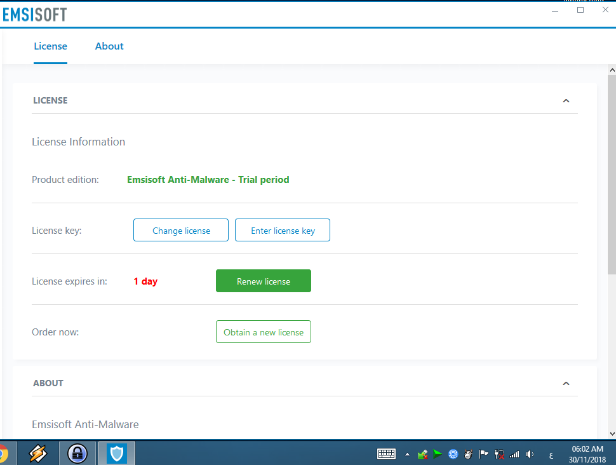Screen dimensions: 616x465
Task: Click the 'License Information' heading
Action: [79, 142]
